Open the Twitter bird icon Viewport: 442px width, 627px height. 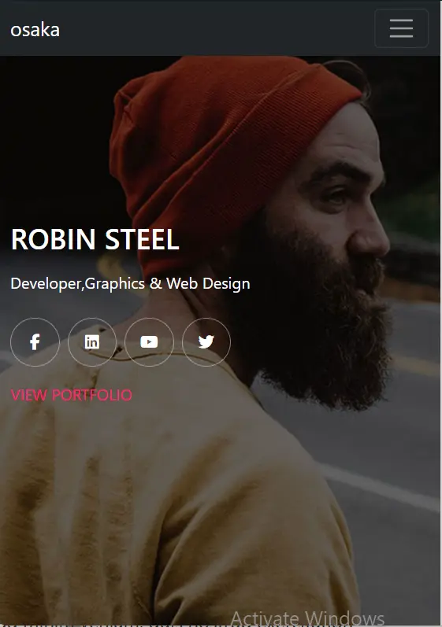pos(206,342)
